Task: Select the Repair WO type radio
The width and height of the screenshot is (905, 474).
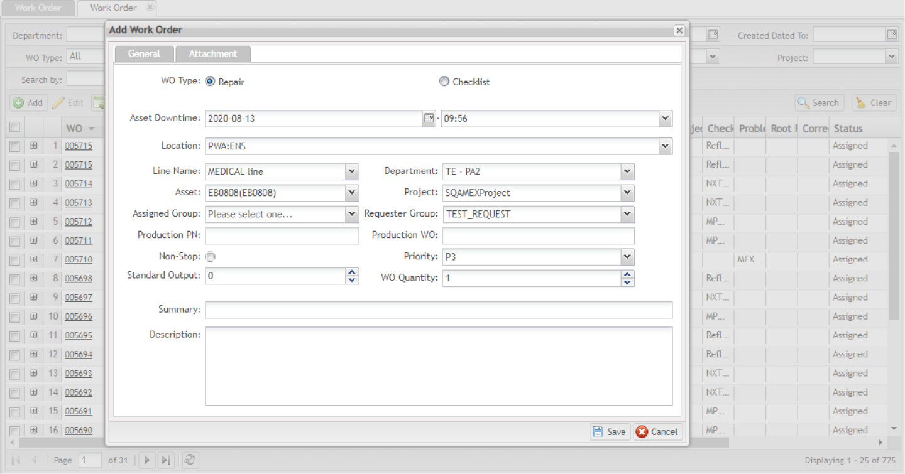Action: tap(210, 82)
